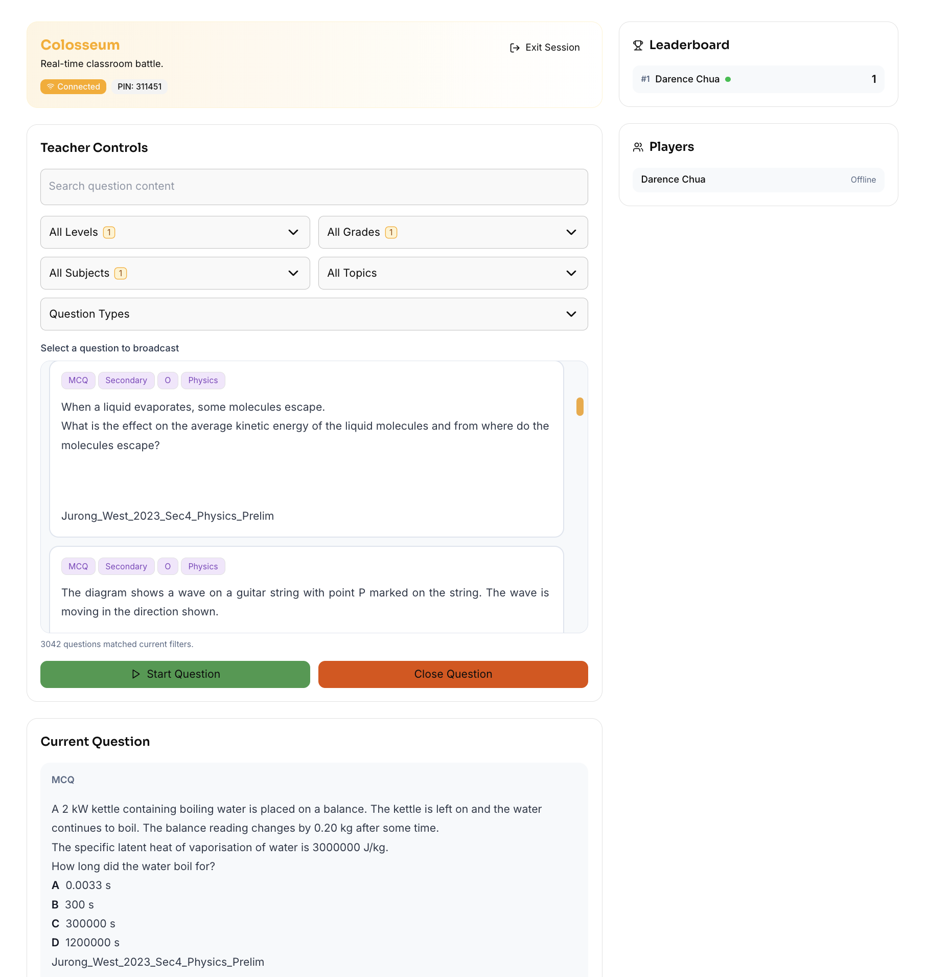The image size is (928, 977).
Task: Click the Exit Session arrow icon
Action: [515, 48]
